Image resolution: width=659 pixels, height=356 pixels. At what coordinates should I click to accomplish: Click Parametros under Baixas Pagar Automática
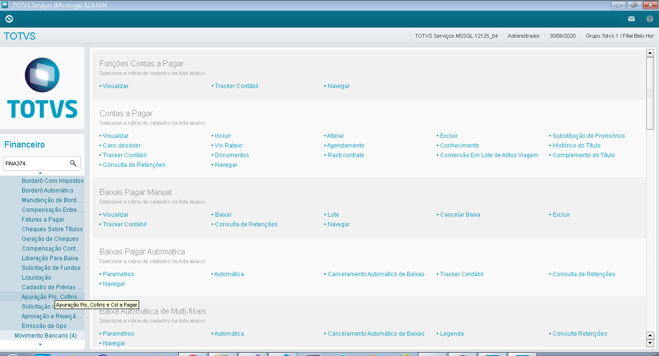118,274
